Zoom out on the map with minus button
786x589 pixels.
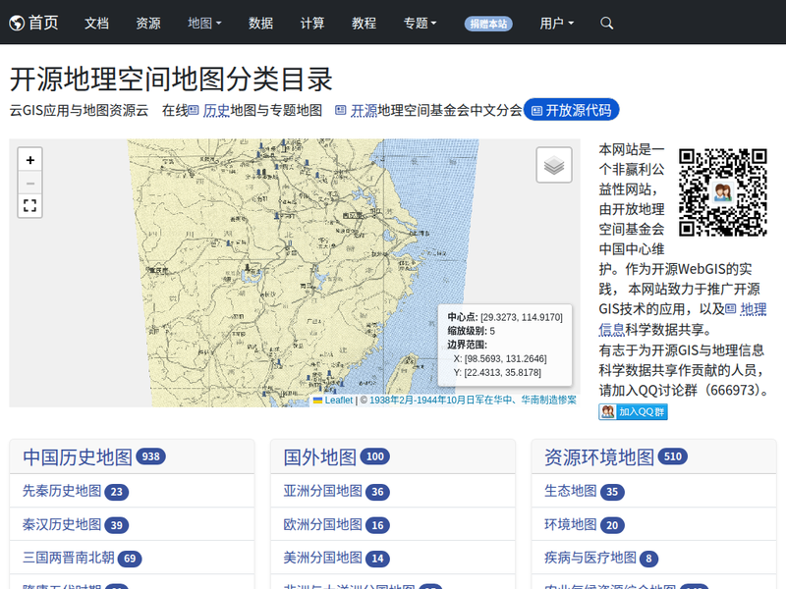pos(30,183)
